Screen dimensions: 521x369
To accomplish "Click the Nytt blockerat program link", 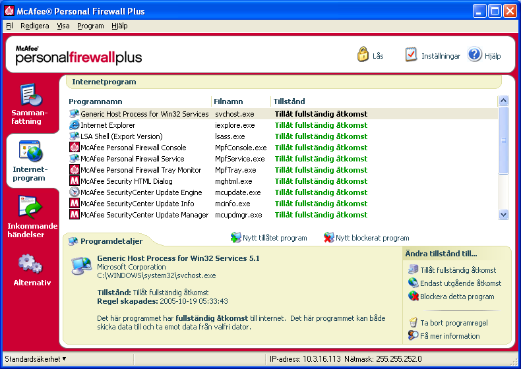I will pos(372,238).
